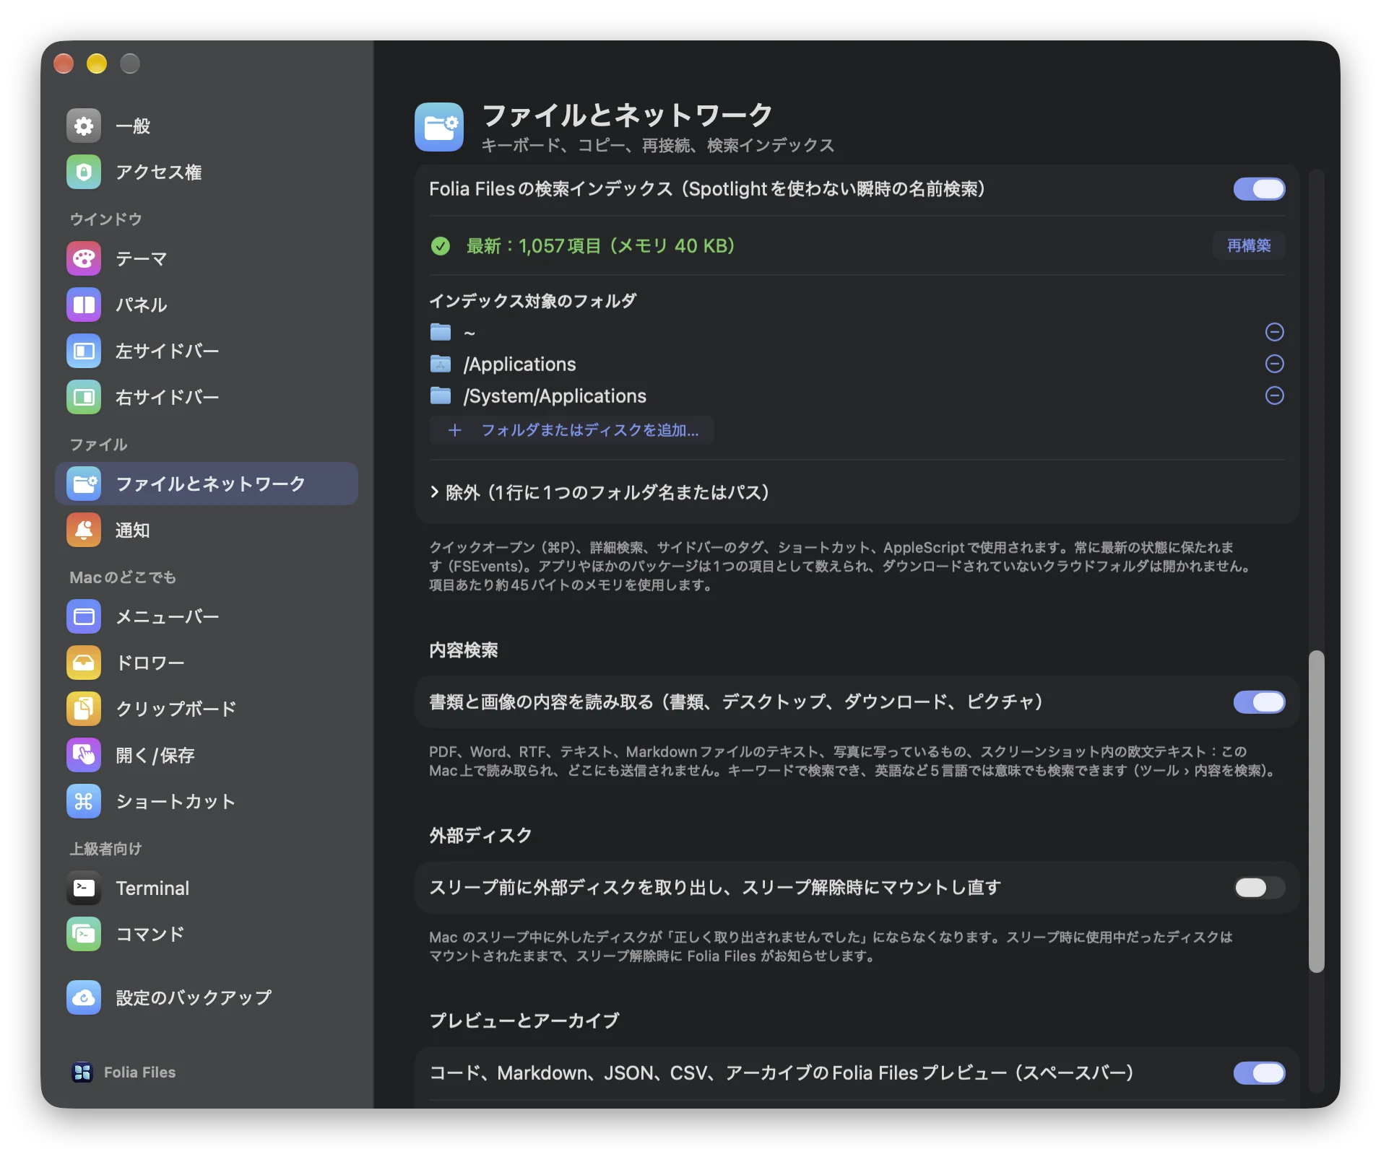Switch to ショートカット settings
Screen dimensions: 1381x1149
[207, 801]
